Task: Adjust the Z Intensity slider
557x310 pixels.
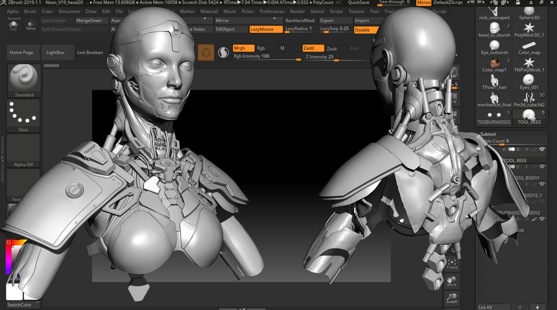Action: click(x=338, y=57)
